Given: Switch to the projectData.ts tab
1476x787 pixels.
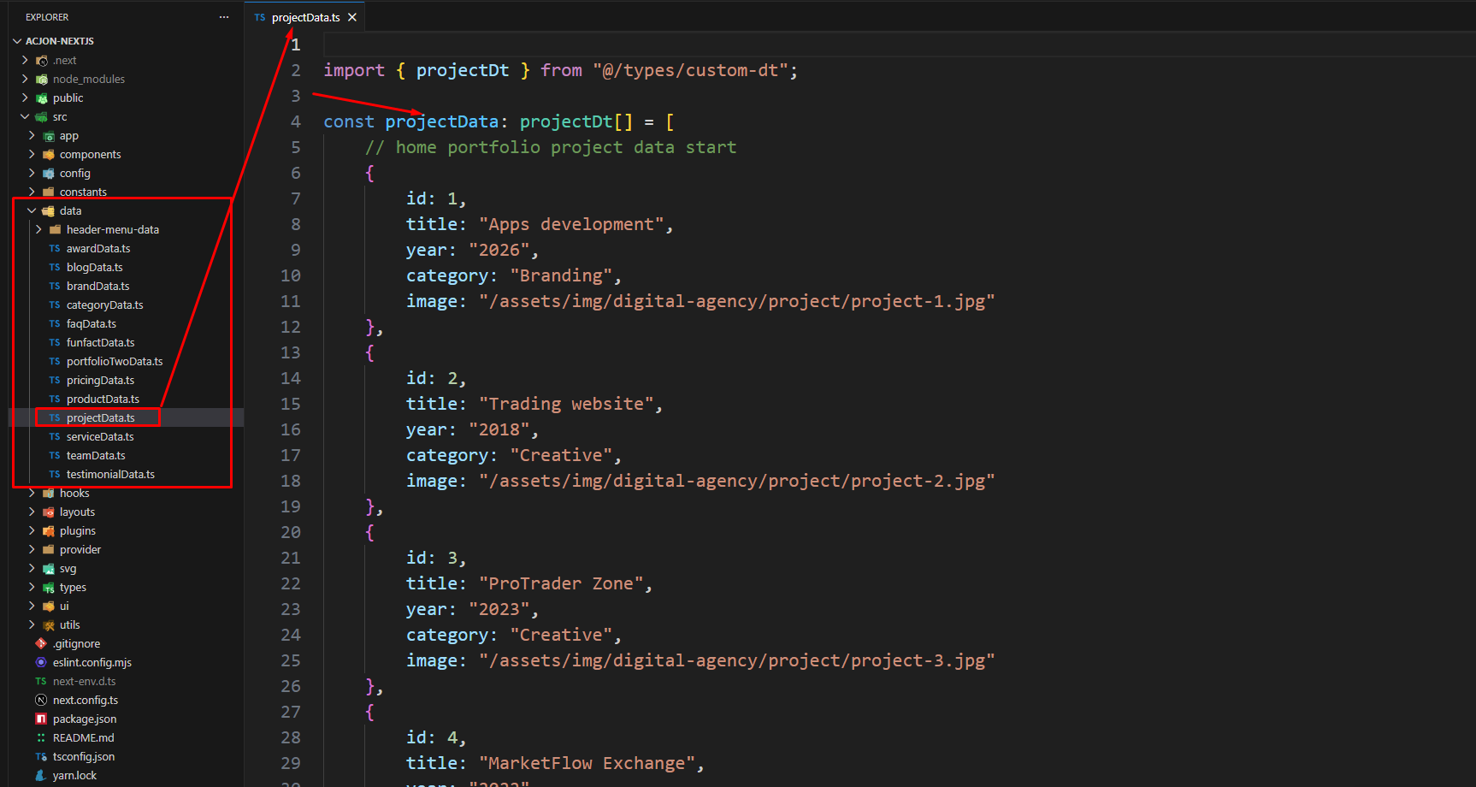Looking at the screenshot, I should (305, 17).
